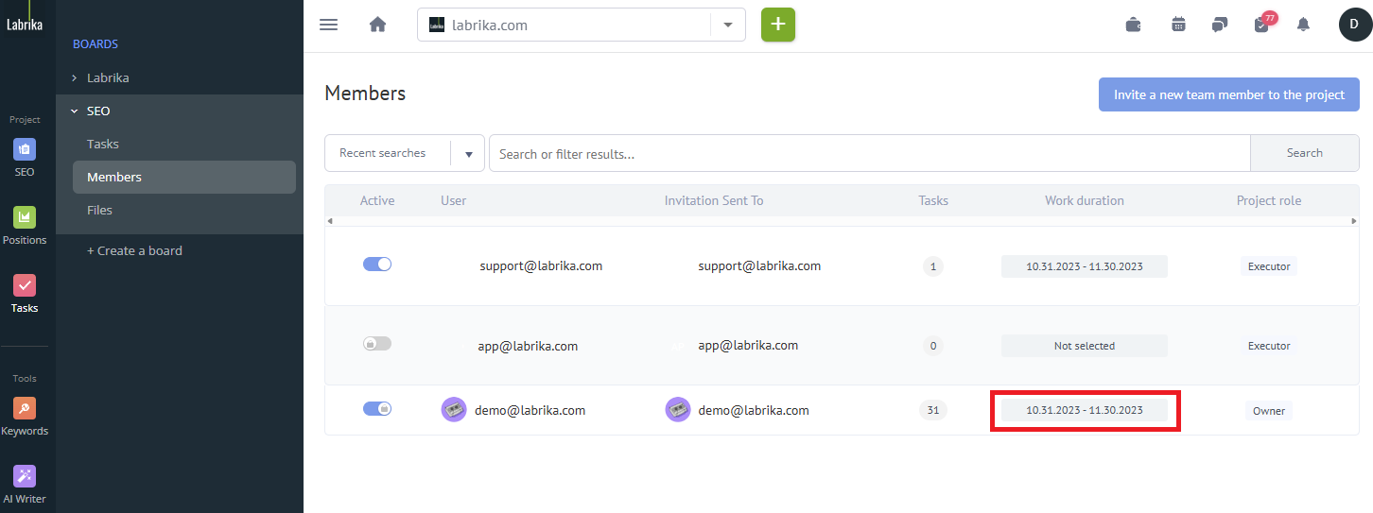This screenshot has height=513, width=1373.
Task: Toggle active switch for demo@labrika.com
Action: tap(377, 409)
